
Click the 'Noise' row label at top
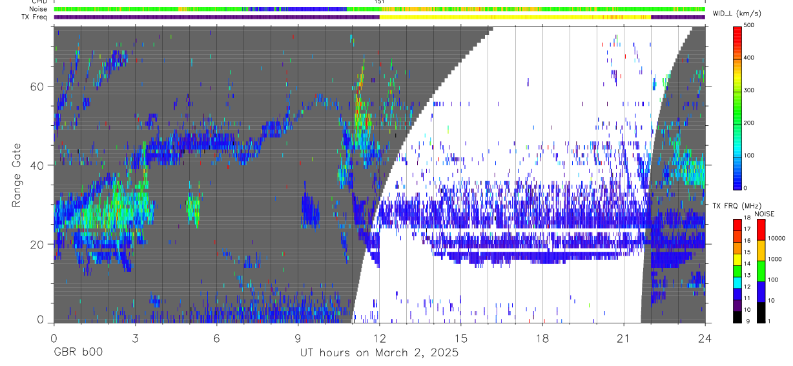pos(37,9)
